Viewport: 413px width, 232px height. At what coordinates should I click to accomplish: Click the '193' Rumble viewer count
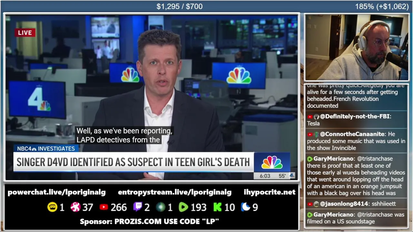coord(198,208)
